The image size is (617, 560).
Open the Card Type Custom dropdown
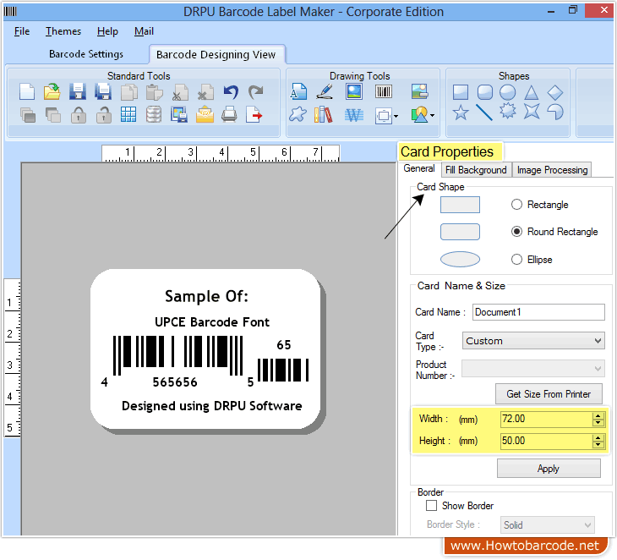click(x=533, y=341)
